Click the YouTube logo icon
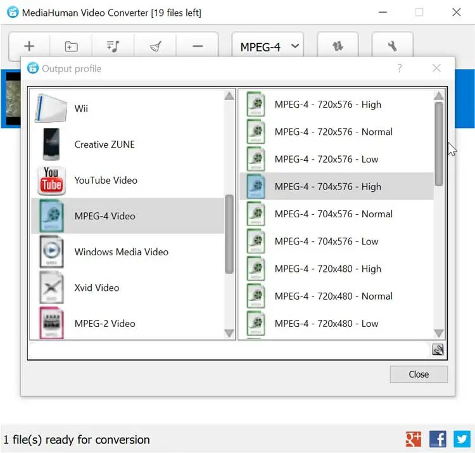 tap(51, 181)
